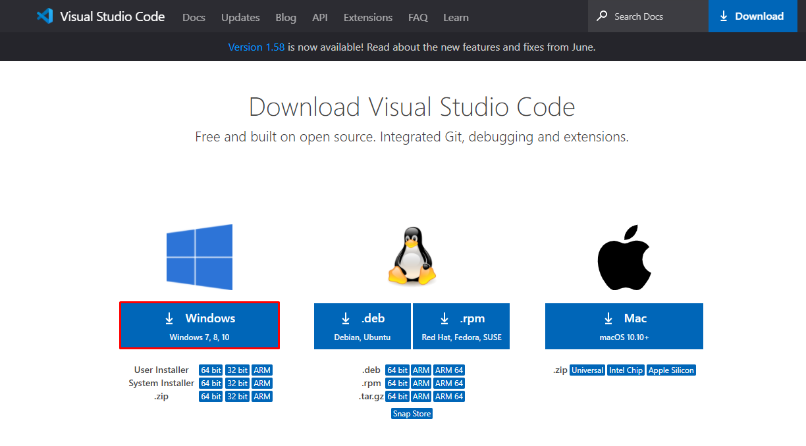Select User Installer 32 bit
This screenshot has width=806, height=446.
pyautogui.click(x=237, y=370)
